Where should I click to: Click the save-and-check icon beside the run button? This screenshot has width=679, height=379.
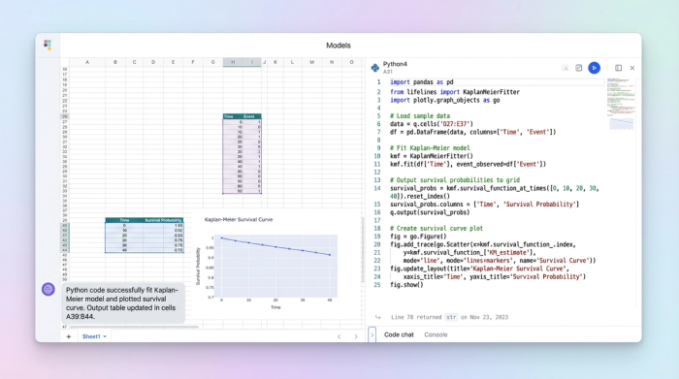pos(578,68)
